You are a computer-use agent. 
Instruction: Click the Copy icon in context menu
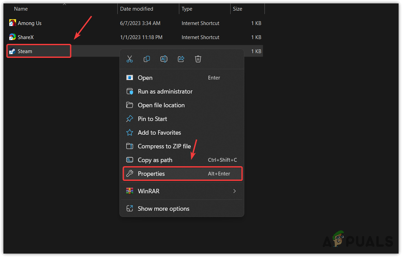click(x=147, y=59)
